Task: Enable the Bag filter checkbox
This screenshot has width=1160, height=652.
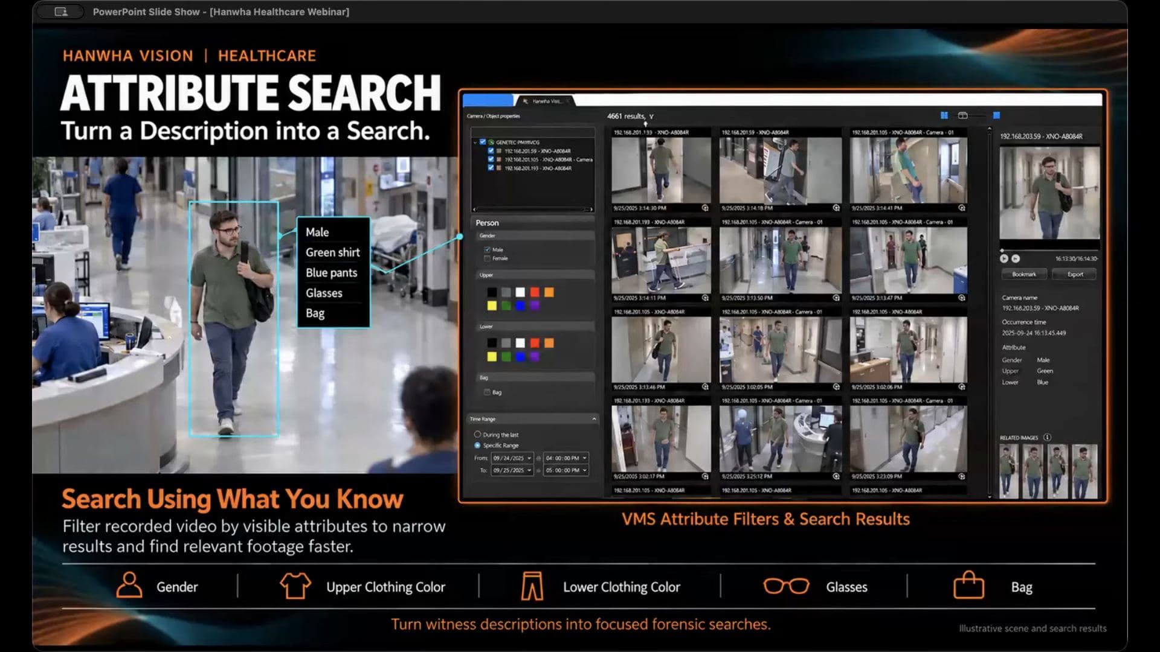Action: click(x=487, y=392)
